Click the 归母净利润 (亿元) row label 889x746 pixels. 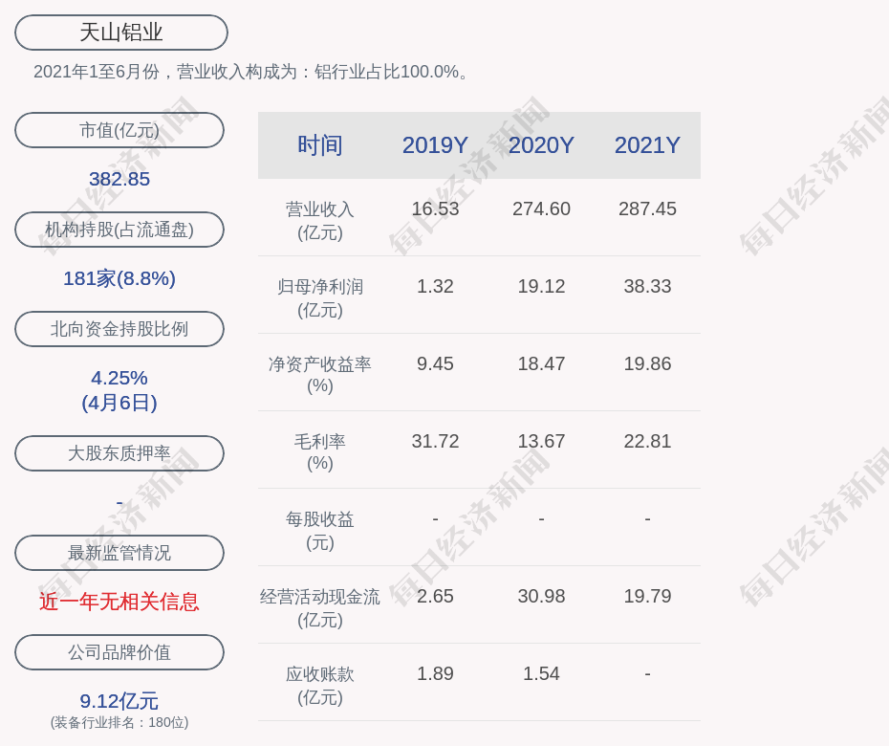[x=320, y=298]
